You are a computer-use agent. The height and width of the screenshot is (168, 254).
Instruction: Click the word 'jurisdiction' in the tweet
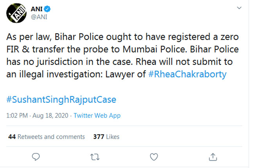(60, 62)
